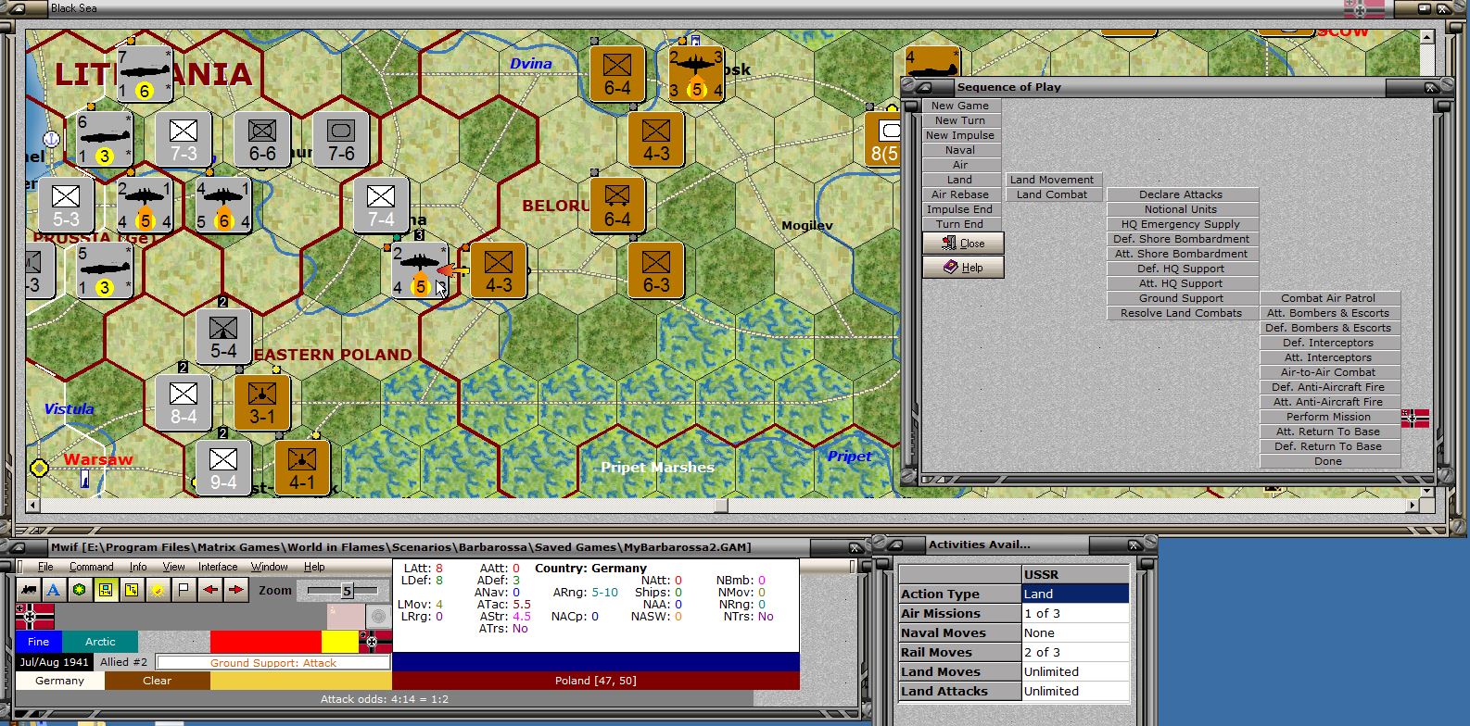
Task: Click the green hexagon toolbar icon
Action: click(80, 590)
